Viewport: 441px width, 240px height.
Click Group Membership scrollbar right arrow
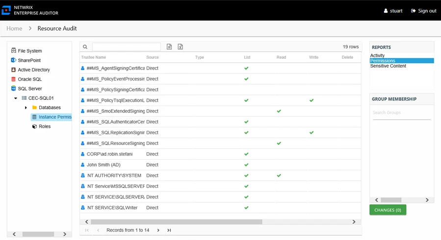[x=427, y=200]
